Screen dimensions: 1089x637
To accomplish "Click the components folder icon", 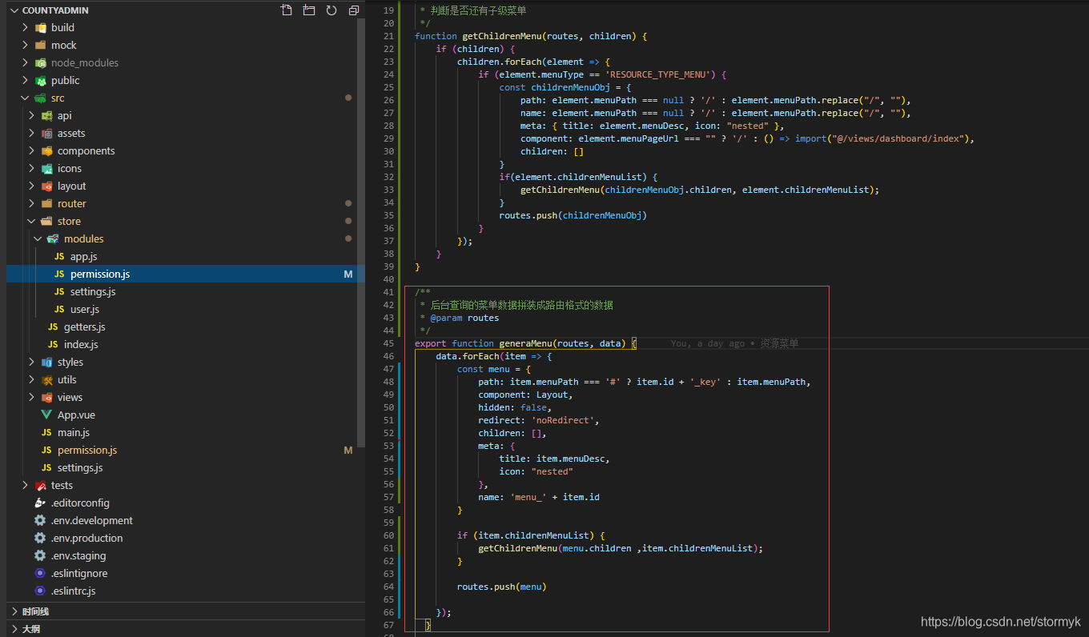I will coord(47,150).
